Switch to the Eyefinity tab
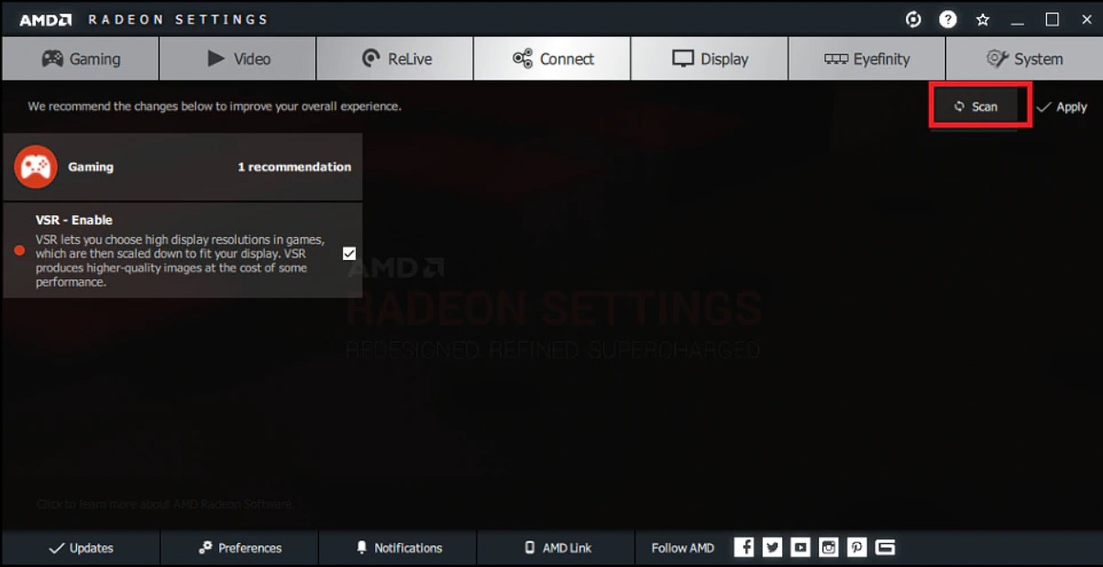Viewport: 1103px width, 567px height. tap(866, 59)
